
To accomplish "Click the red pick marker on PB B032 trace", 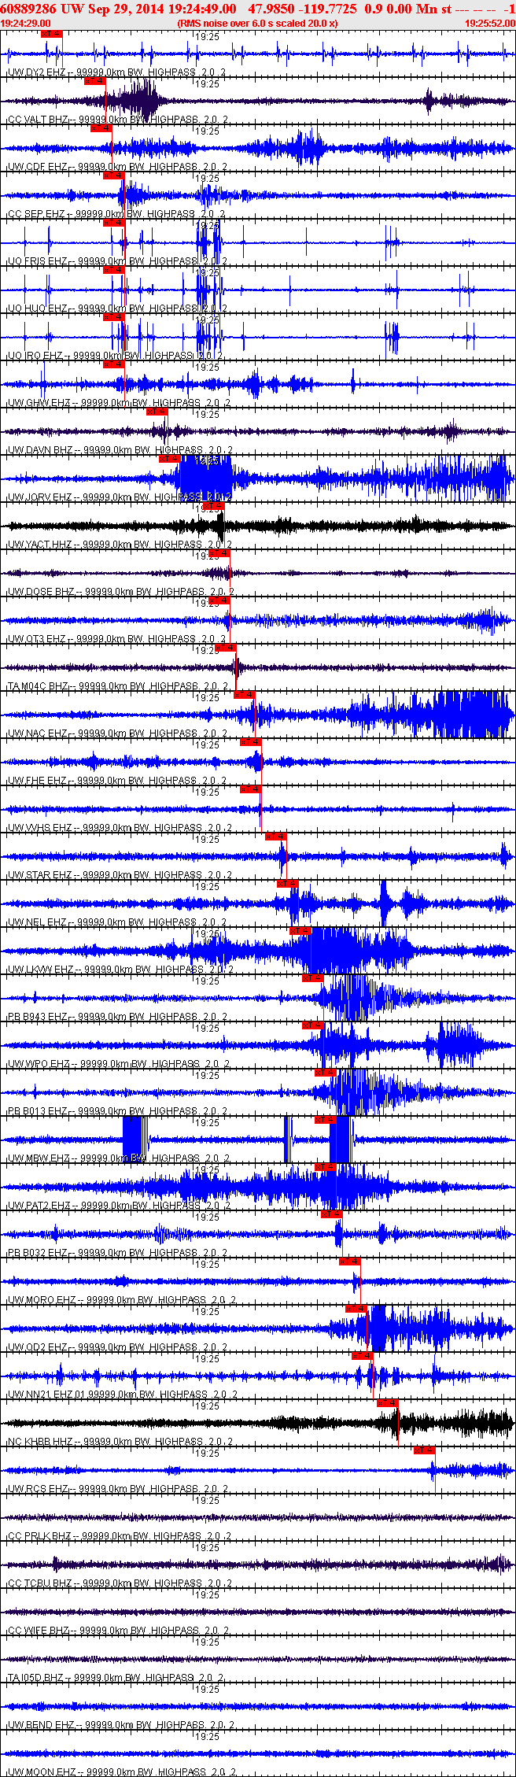I will [x=332, y=1214].
